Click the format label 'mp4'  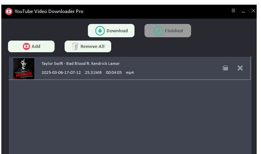[130, 73]
